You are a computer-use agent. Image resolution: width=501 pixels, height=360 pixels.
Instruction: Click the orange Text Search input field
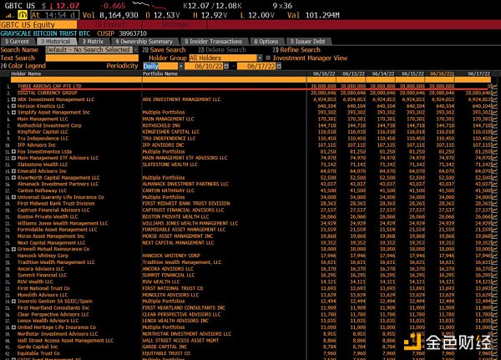point(92,58)
